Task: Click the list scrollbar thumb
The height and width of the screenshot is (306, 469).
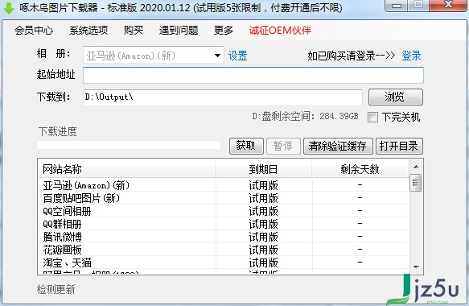Action: pyautogui.click(x=415, y=182)
